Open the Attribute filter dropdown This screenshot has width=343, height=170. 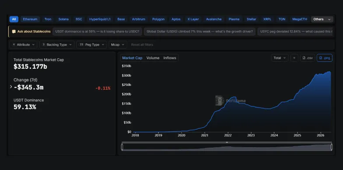tap(23, 45)
